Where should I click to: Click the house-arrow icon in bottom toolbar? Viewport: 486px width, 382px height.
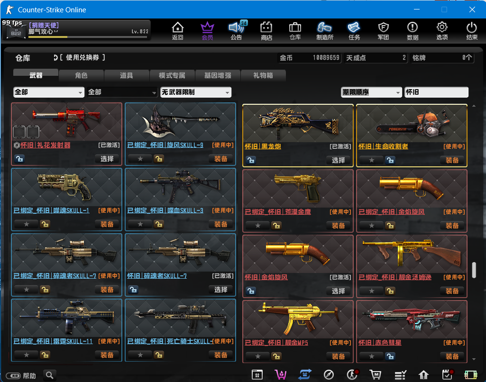(x=423, y=375)
